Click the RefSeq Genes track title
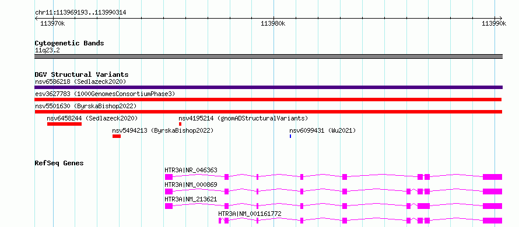 (x=59, y=163)
